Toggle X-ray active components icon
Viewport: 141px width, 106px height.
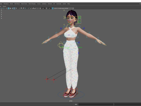(35, 8)
